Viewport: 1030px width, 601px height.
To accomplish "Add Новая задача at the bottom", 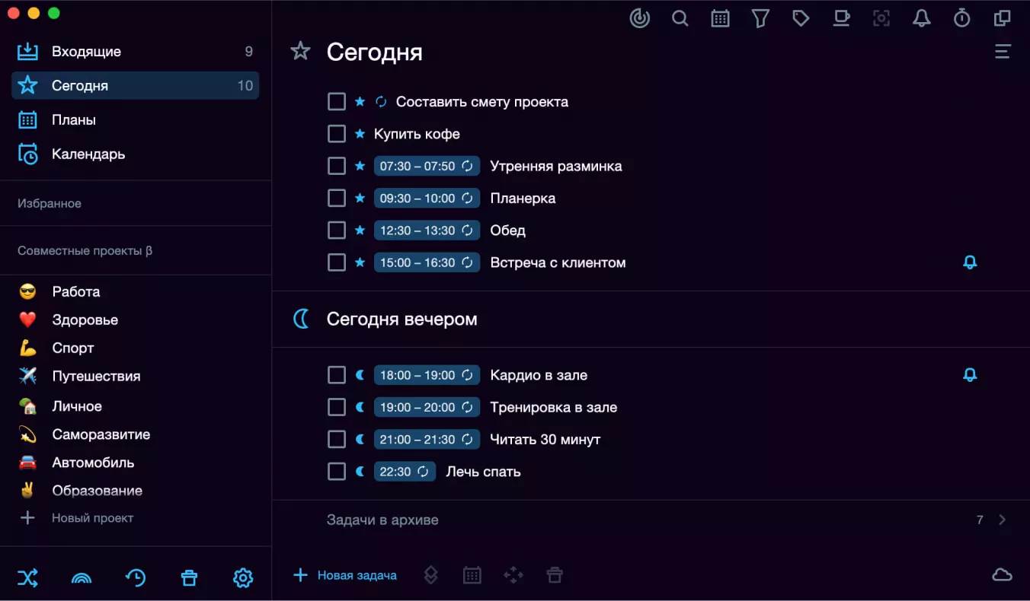I will point(345,575).
